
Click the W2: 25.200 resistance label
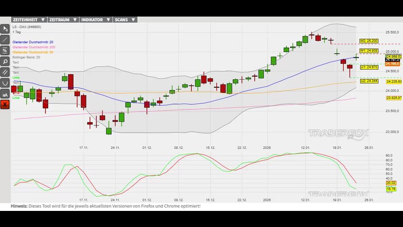tap(369, 41)
